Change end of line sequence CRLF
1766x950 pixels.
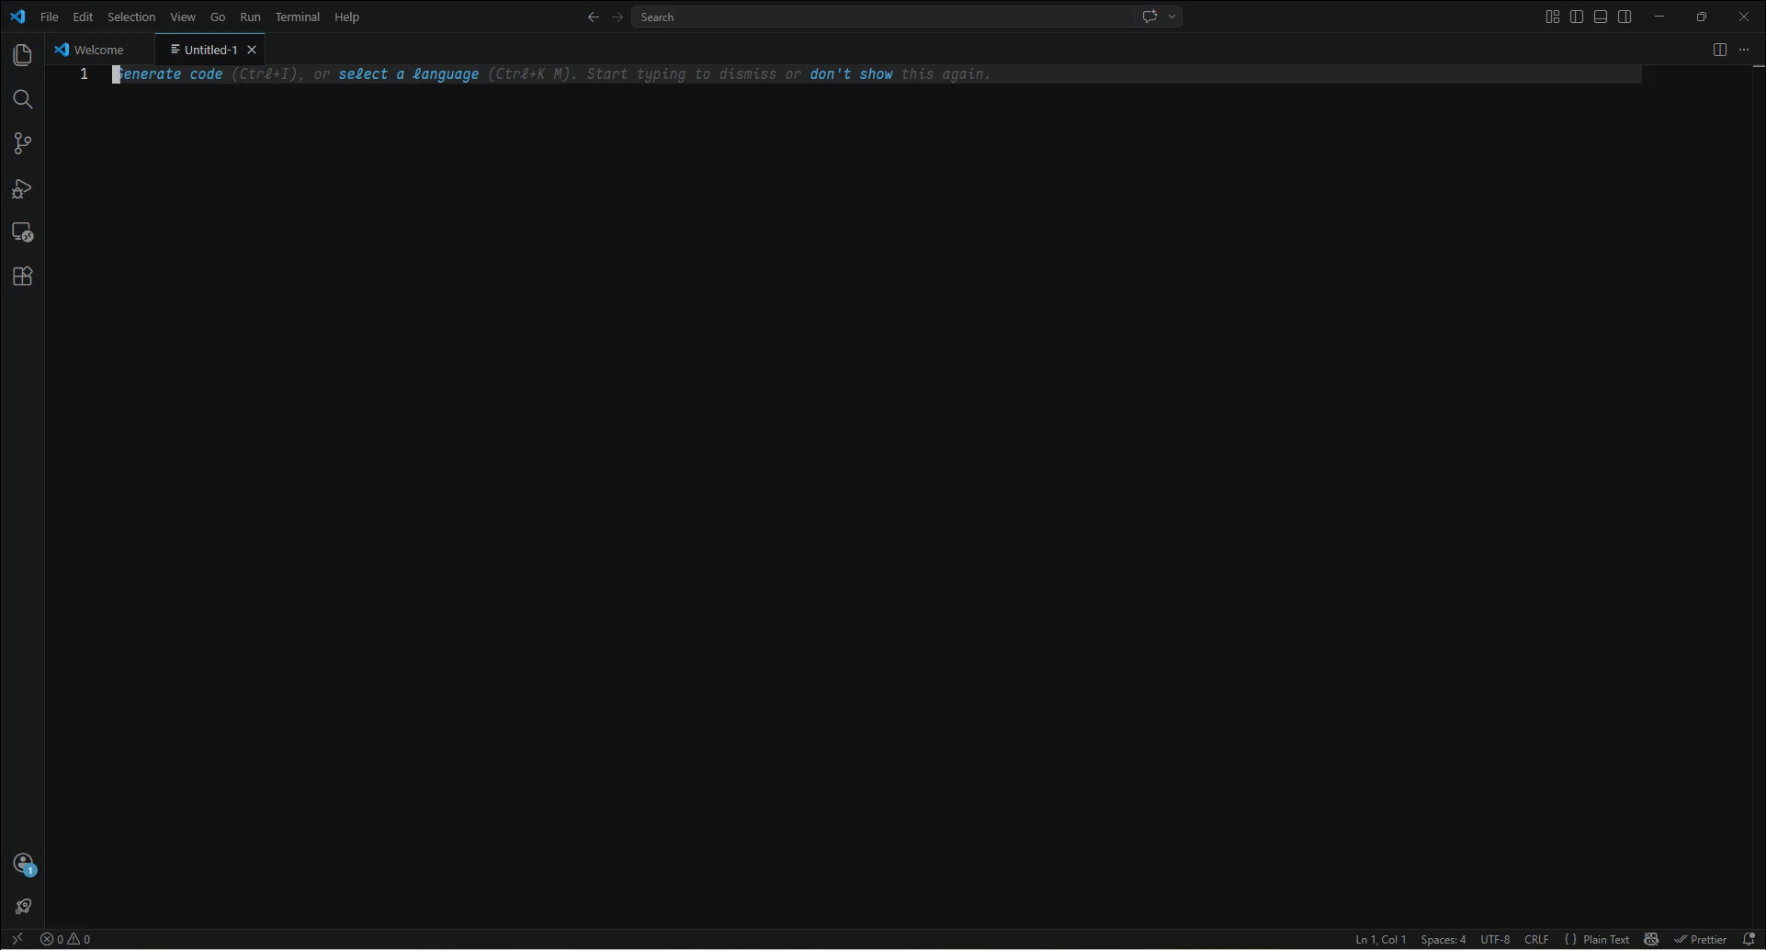1536,939
